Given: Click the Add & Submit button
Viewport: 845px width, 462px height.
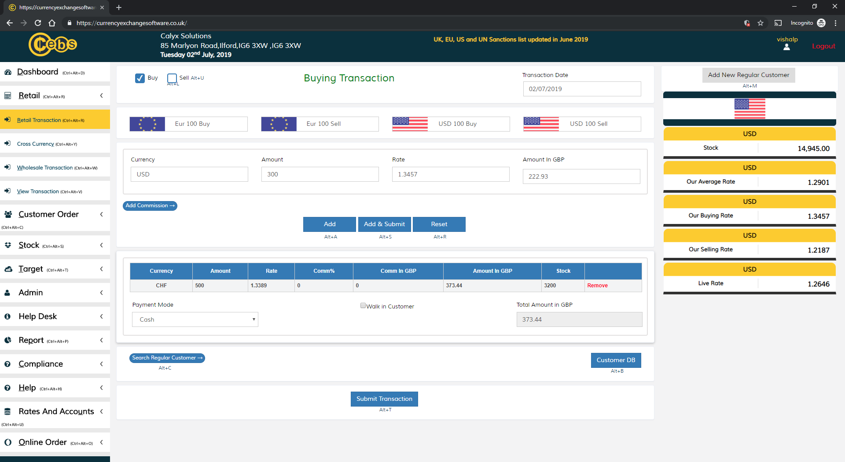Looking at the screenshot, I should pyautogui.click(x=384, y=224).
